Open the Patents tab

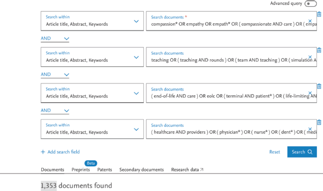click(105, 169)
